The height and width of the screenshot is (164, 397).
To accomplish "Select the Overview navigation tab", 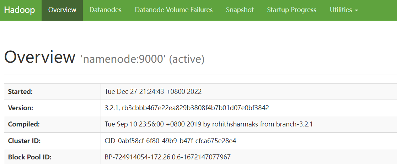I will point(62,10).
